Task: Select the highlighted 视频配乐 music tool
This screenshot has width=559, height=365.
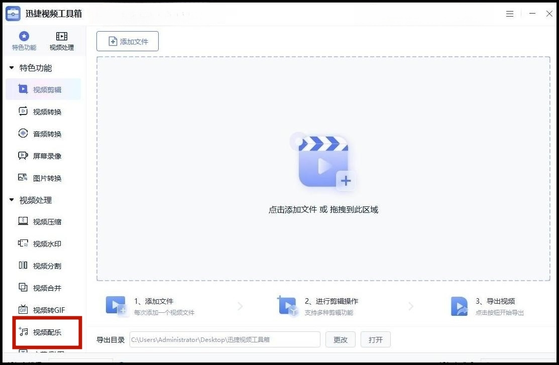Action: point(43,332)
